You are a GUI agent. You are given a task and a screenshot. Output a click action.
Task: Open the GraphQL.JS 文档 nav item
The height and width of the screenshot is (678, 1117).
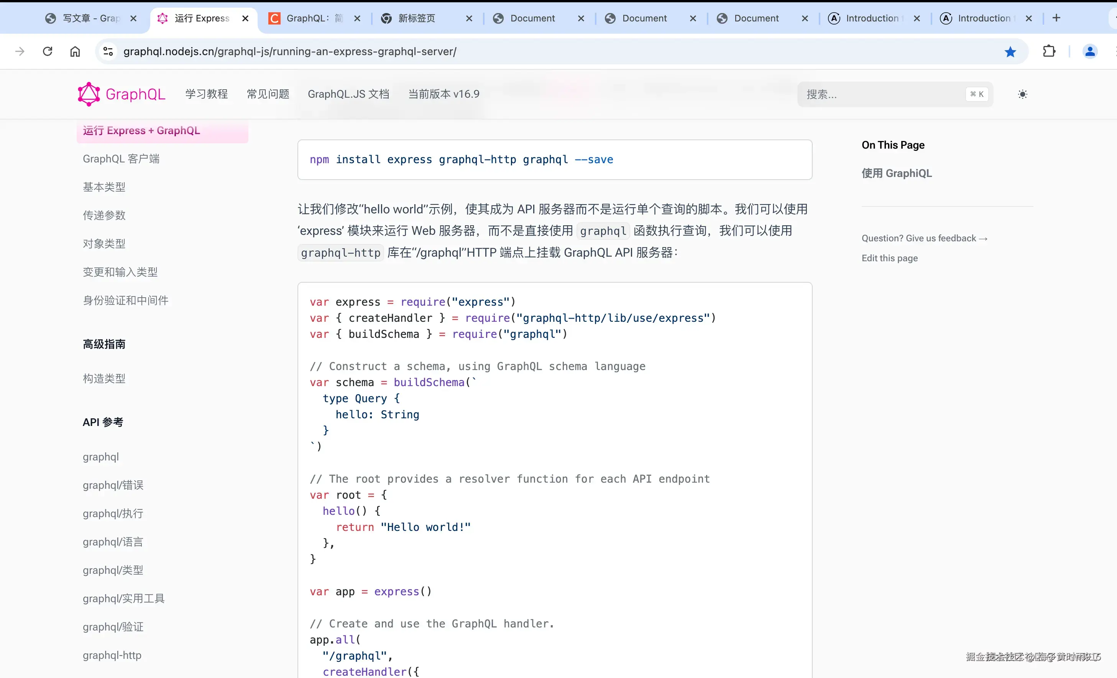(348, 94)
